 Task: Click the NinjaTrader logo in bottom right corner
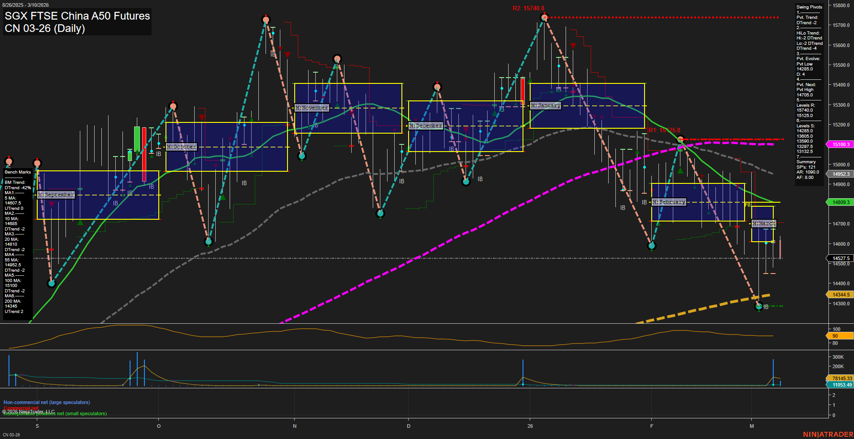[x=828, y=434]
